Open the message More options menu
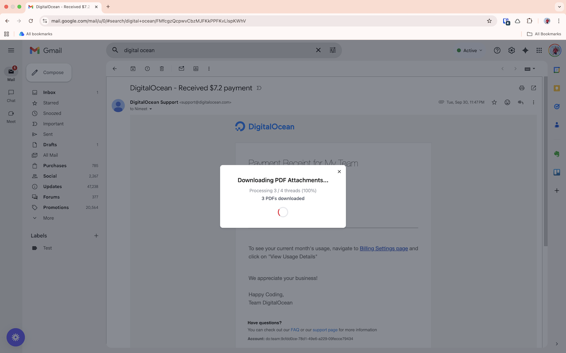566x353 pixels. (x=534, y=102)
